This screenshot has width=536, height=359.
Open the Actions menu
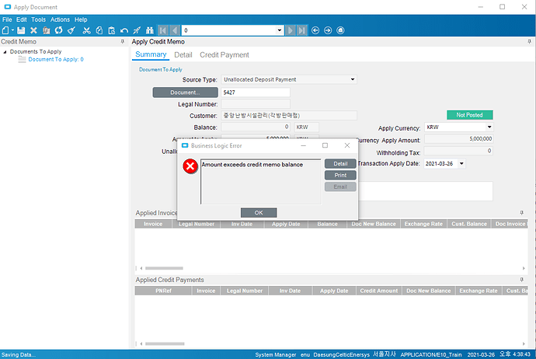point(60,19)
